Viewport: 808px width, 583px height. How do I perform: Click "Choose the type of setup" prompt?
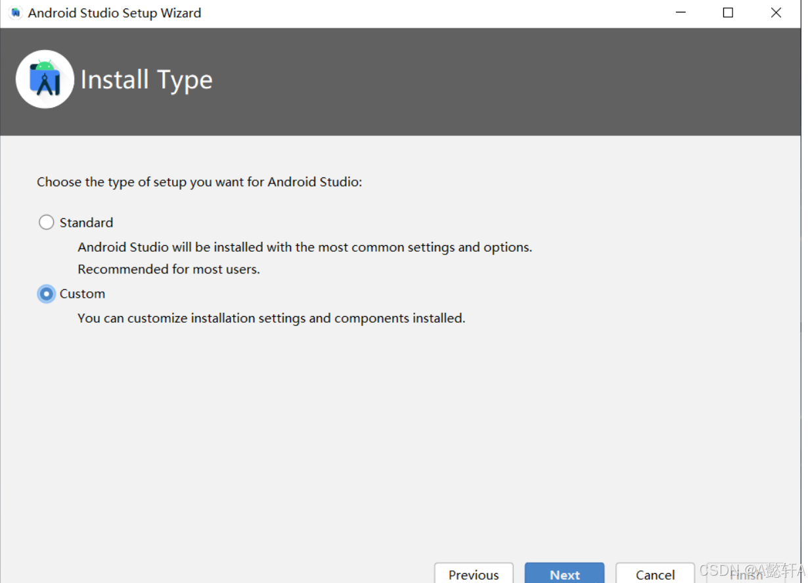coord(200,182)
